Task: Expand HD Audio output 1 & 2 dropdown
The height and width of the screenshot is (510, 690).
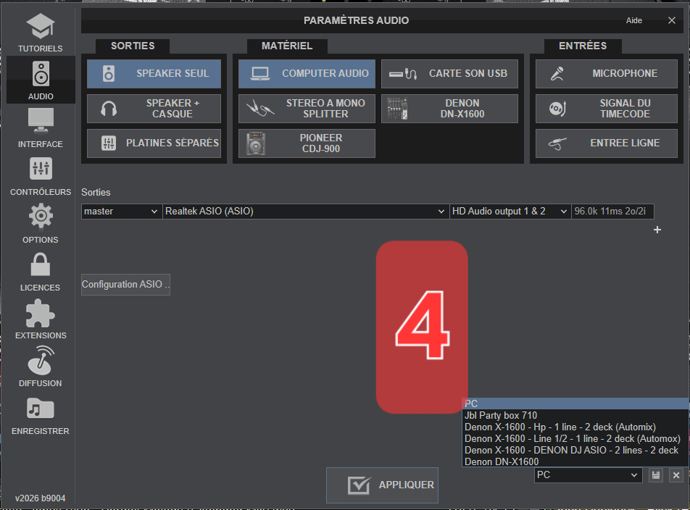Action: 510,212
